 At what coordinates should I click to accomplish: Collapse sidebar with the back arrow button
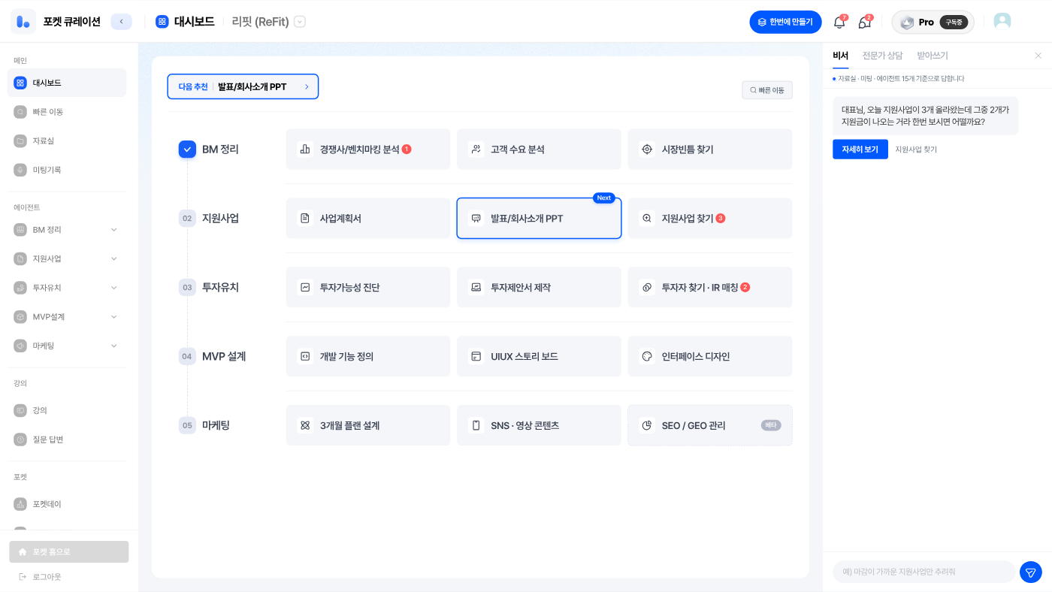coord(121,22)
